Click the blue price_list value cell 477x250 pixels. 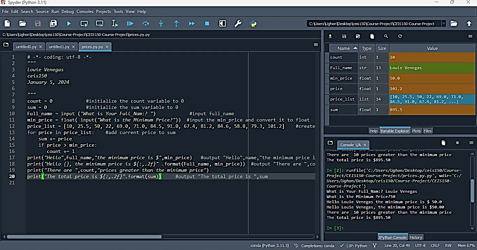(432, 99)
